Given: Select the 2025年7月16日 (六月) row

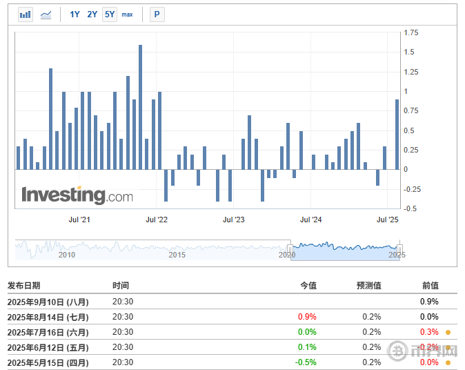Looking at the screenshot, I should [232, 332].
